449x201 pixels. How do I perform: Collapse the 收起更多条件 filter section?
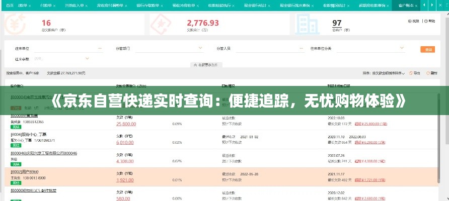click(x=206, y=65)
